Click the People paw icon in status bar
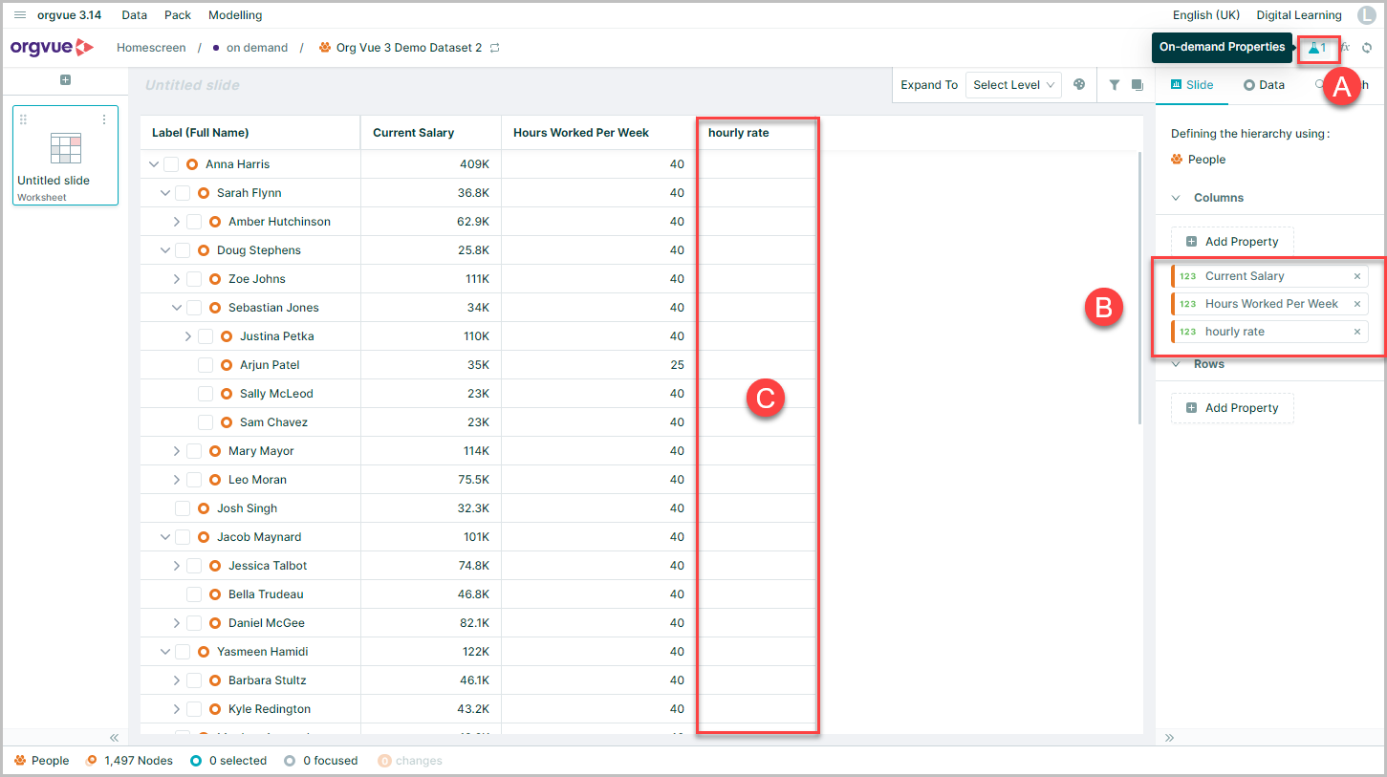1387x777 pixels. [x=20, y=761]
